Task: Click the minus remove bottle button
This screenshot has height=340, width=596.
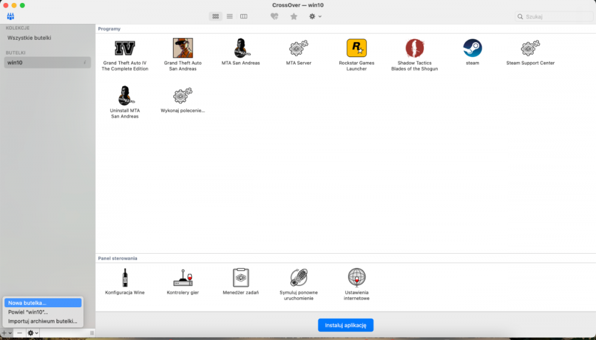Action: click(x=20, y=333)
